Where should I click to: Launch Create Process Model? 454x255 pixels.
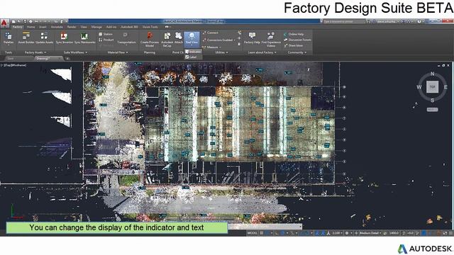click(x=150, y=40)
